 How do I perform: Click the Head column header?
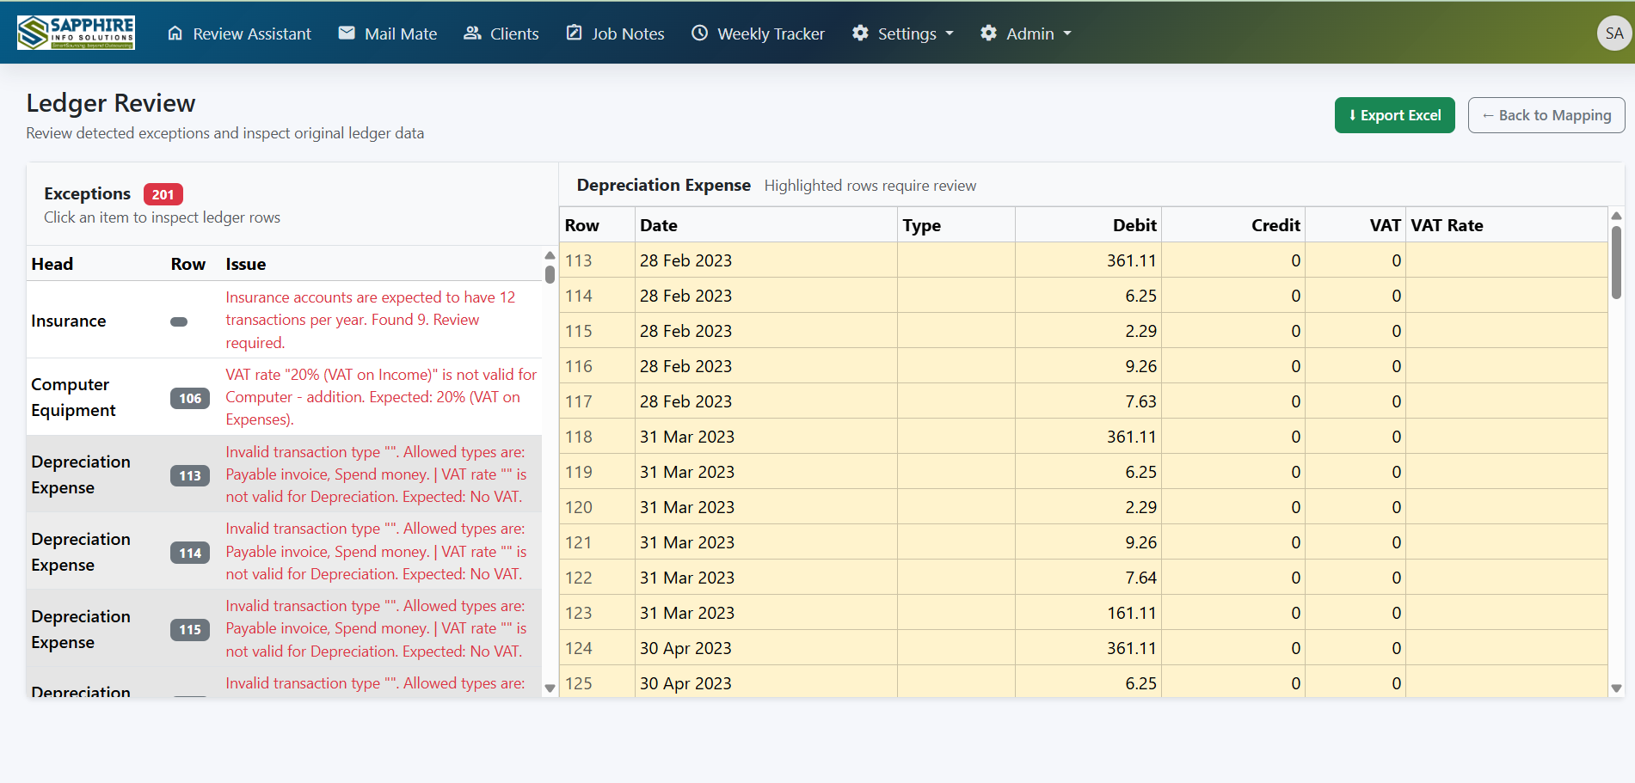[52, 264]
